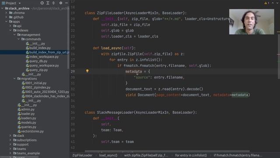Click the lightbulb intention icon on line 29

[87, 71]
